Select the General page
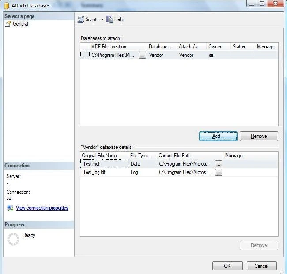The width and height of the screenshot is (287, 274). (x=20, y=24)
